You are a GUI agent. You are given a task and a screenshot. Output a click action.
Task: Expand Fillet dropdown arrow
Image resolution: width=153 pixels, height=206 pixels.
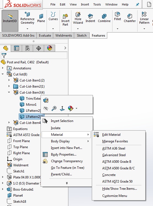pos(117,29)
